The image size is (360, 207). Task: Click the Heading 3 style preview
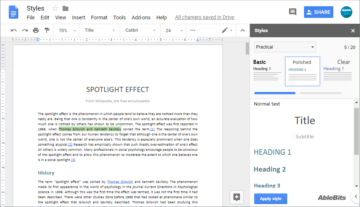tap(267, 185)
